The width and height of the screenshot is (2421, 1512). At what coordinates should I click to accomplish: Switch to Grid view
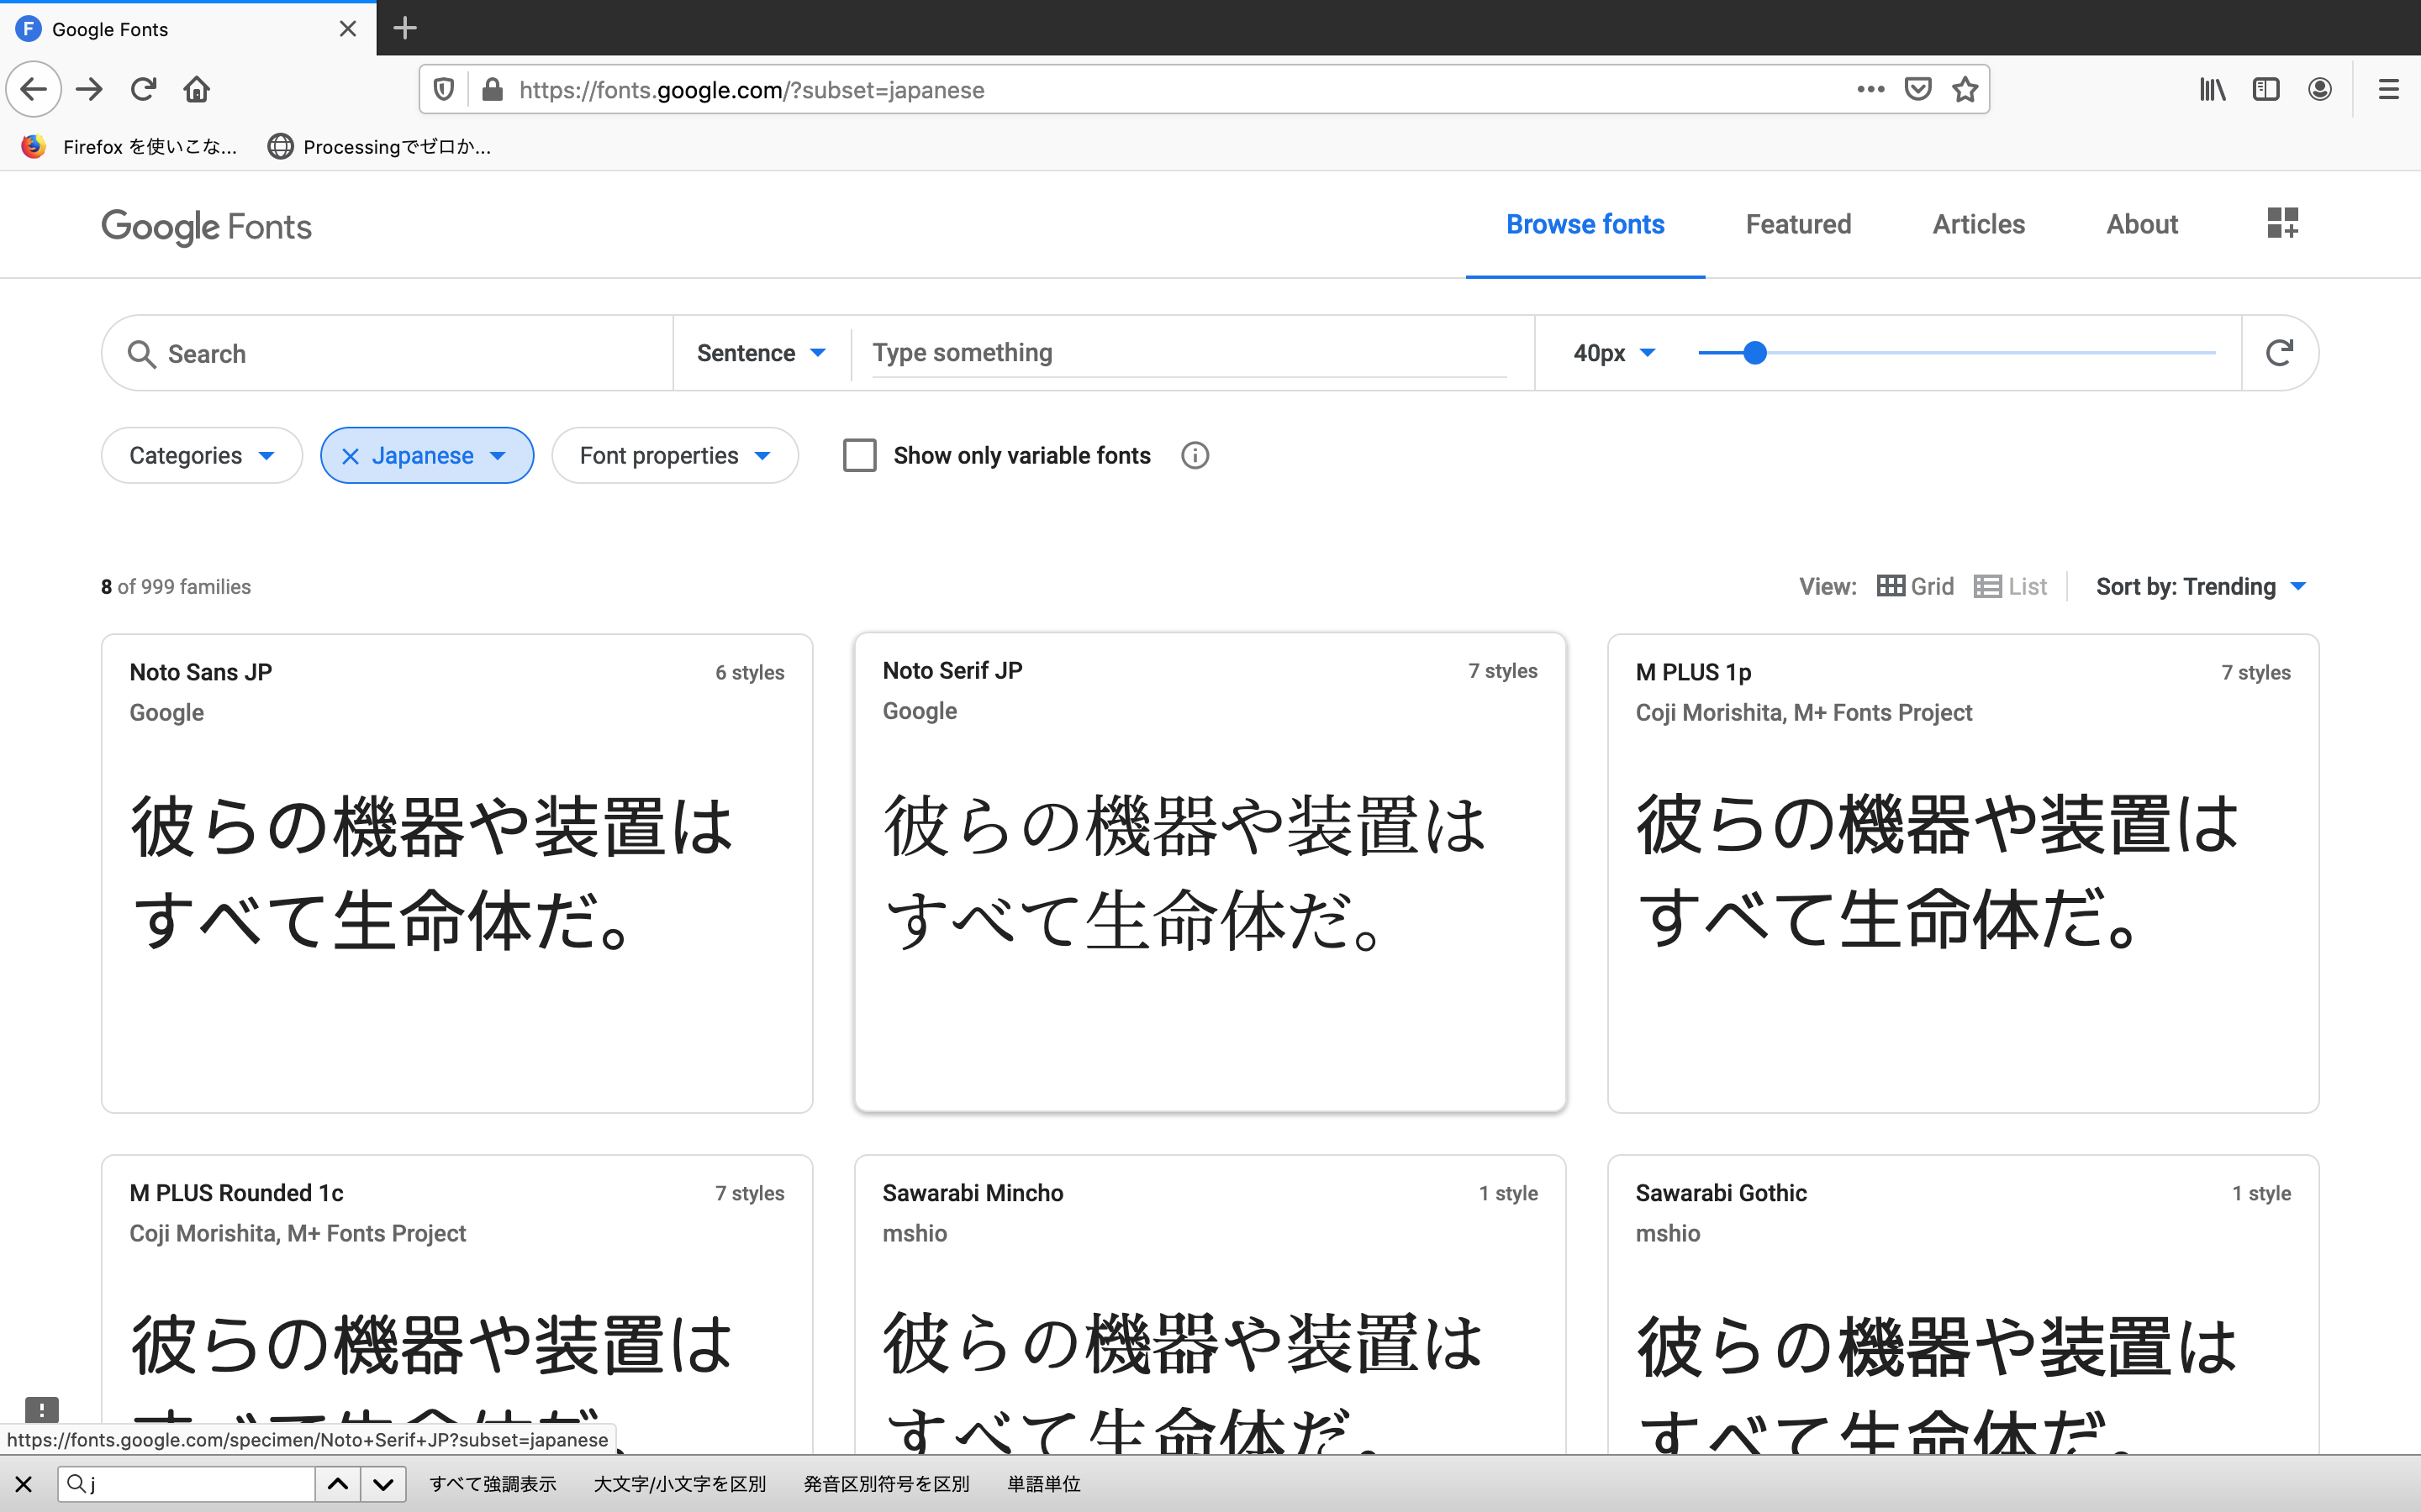coord(1915,586)
